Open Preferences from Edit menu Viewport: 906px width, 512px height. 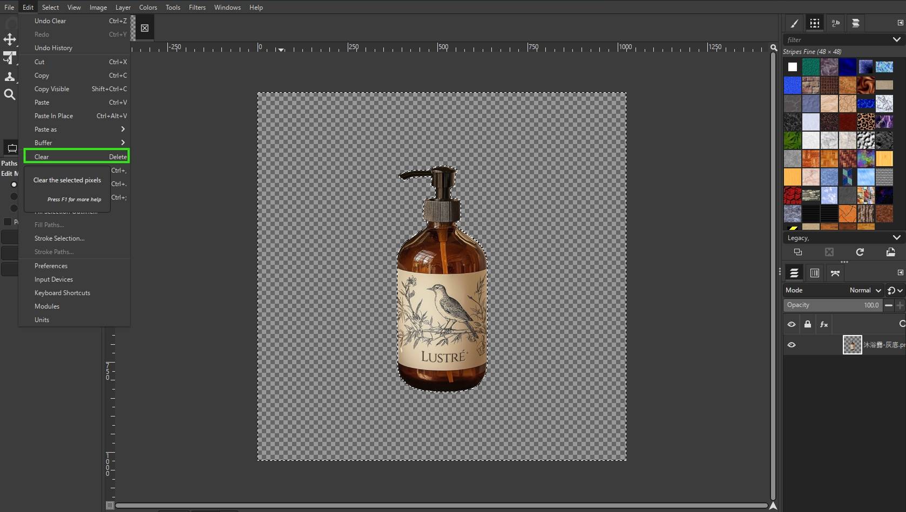point(75,266)
